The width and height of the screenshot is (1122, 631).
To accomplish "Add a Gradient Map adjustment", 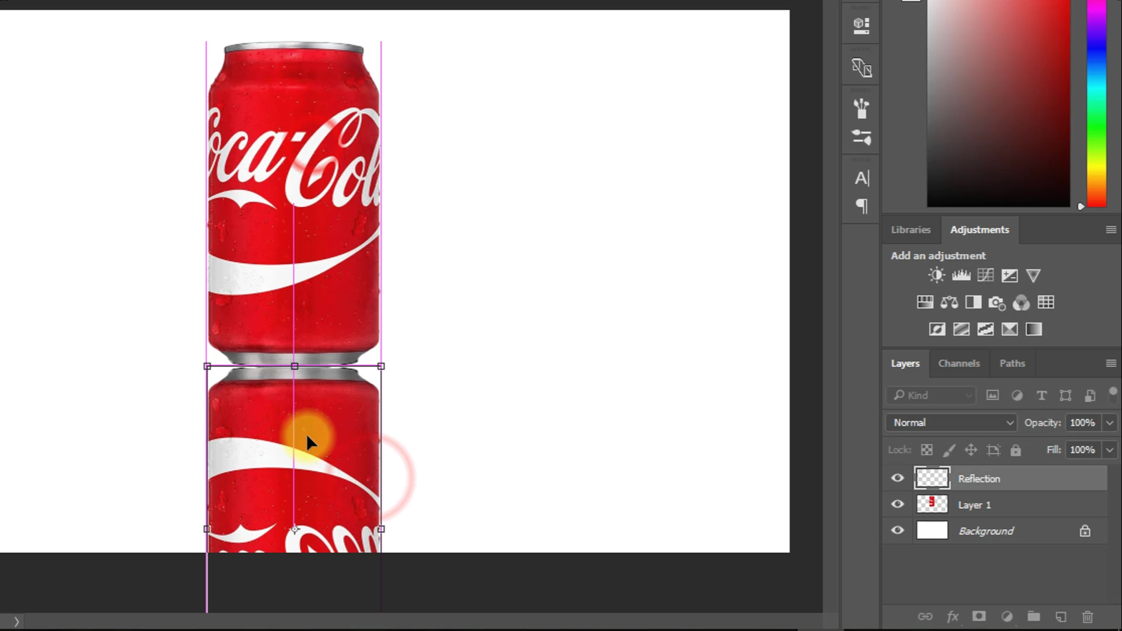I will click(1034, 330).
